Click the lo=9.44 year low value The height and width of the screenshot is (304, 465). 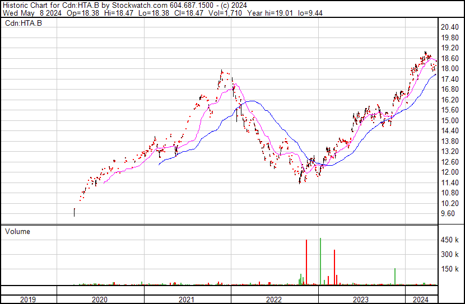(310, 13)
